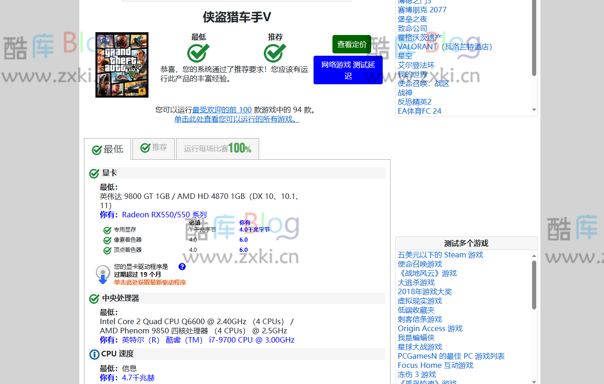Click the blue question mark help icon

point(182,267)
